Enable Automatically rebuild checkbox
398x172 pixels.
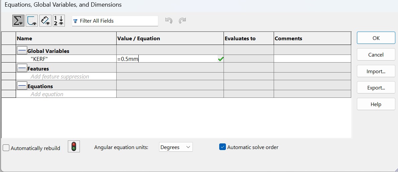[x=6, y=148]
